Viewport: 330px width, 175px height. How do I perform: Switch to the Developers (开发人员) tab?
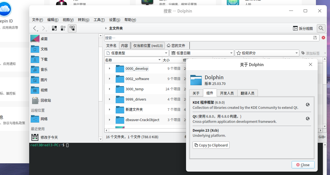[227, 93]
